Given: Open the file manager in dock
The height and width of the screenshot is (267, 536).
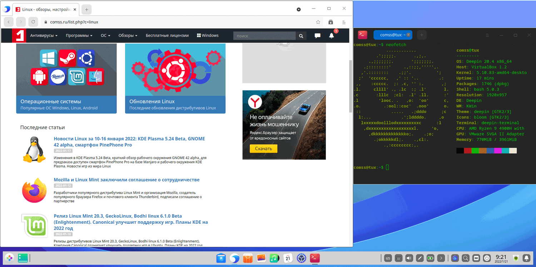Looking at the screenshot, I should [221, 258].
